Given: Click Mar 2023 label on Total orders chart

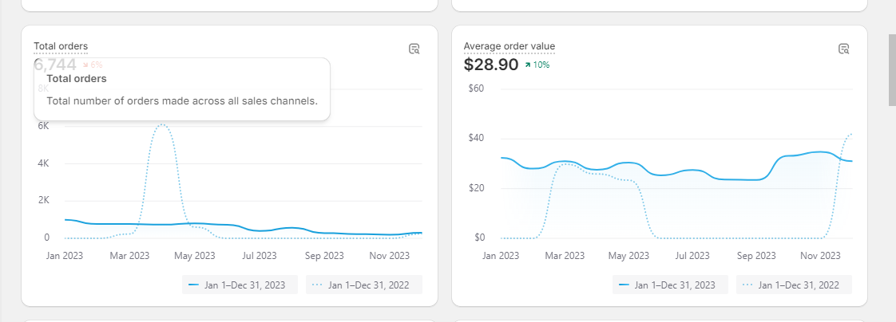Looking at the screenshot, I should click(x=129, y=256).
